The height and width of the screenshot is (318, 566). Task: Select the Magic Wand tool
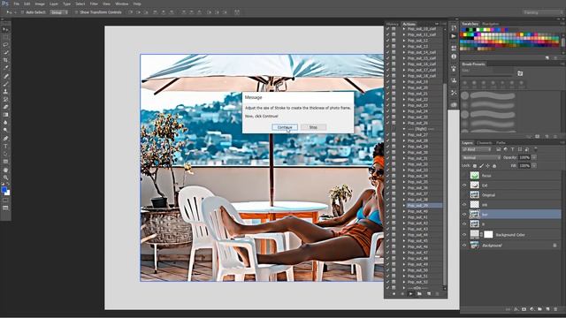pos(5,53)
